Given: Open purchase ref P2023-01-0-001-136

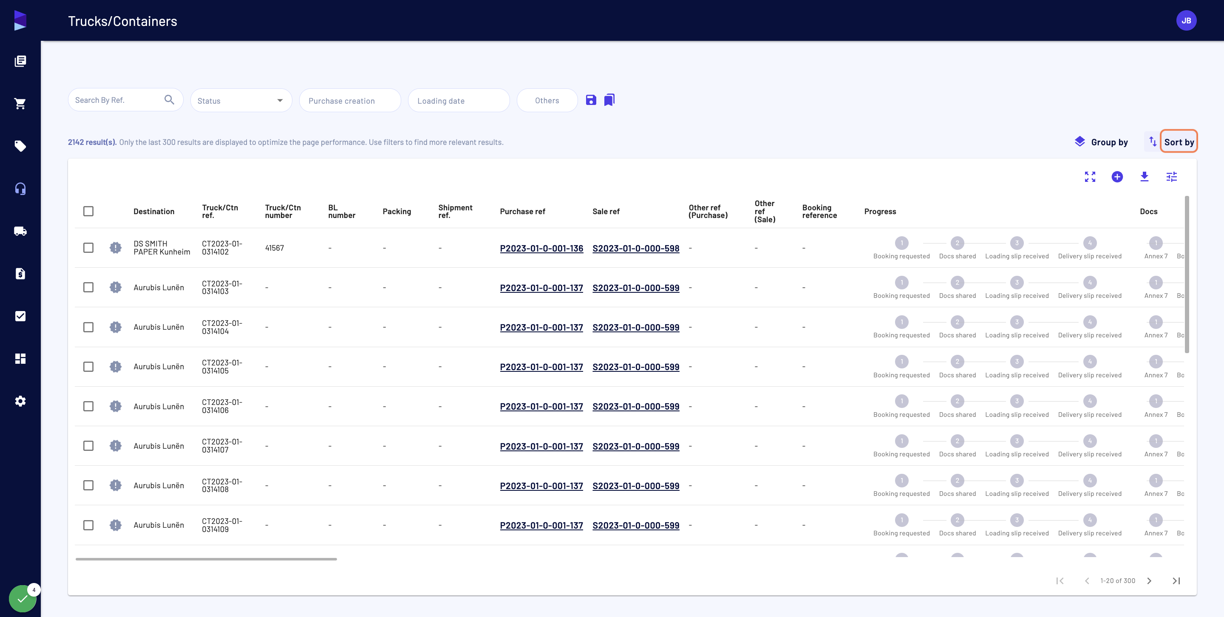Looking at the screenshot, I should tap(541, 248).
